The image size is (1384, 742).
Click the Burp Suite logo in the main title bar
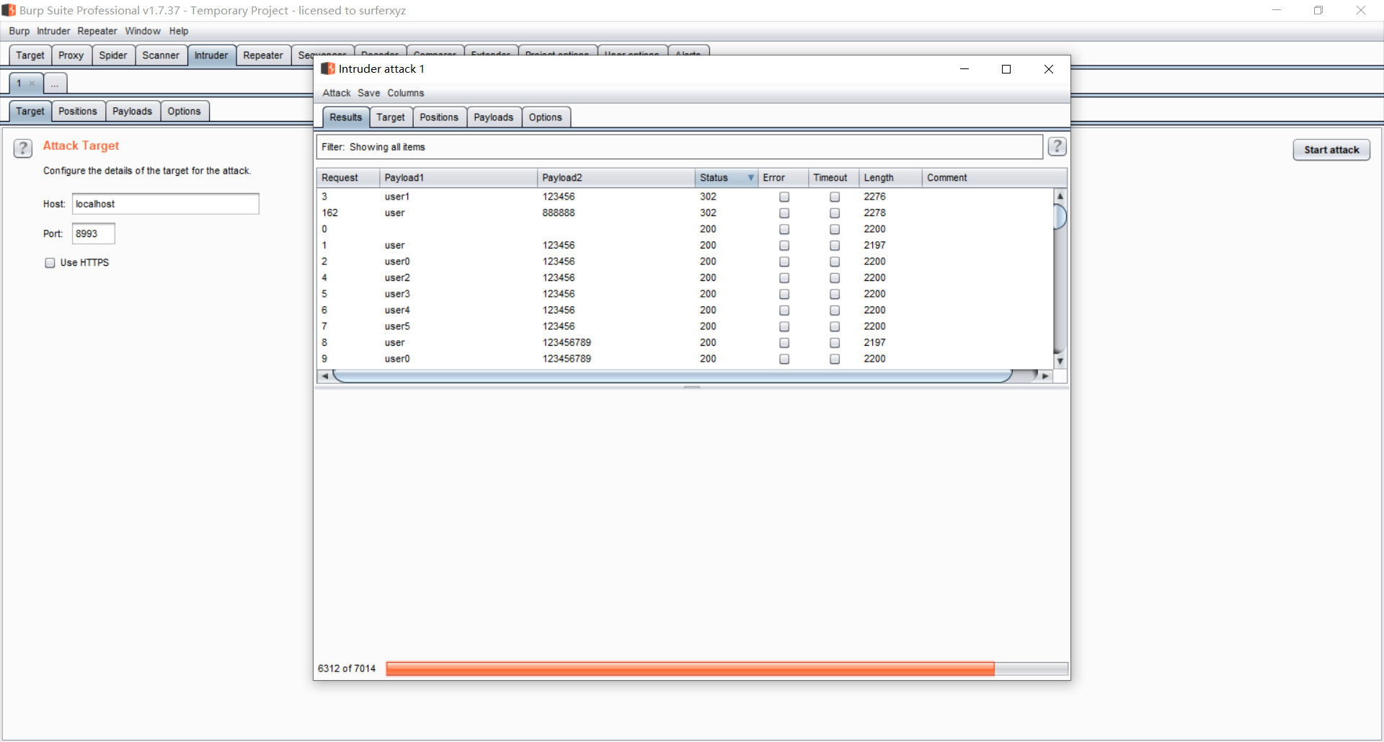pos(8,10)
